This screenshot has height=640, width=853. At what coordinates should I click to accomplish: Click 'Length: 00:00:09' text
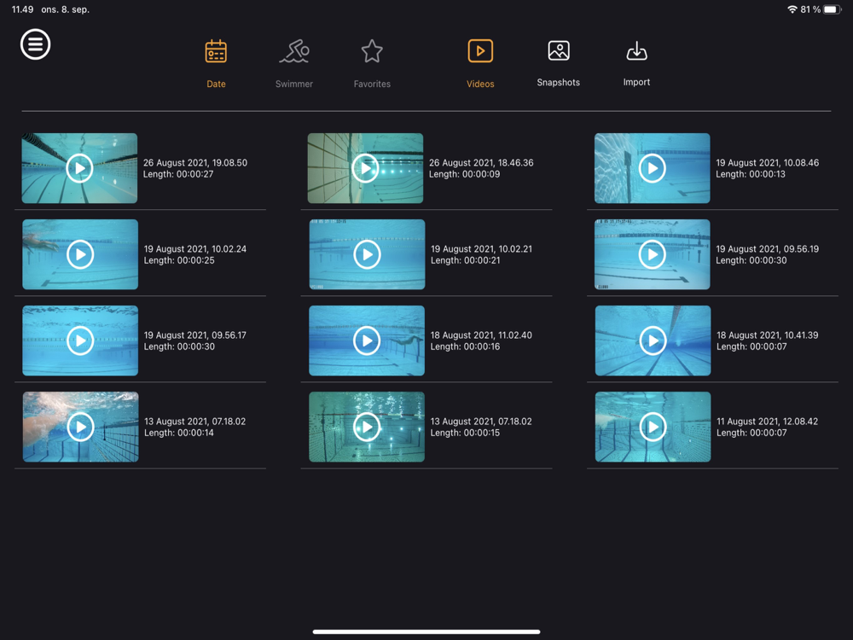click(x=465, y=174)
